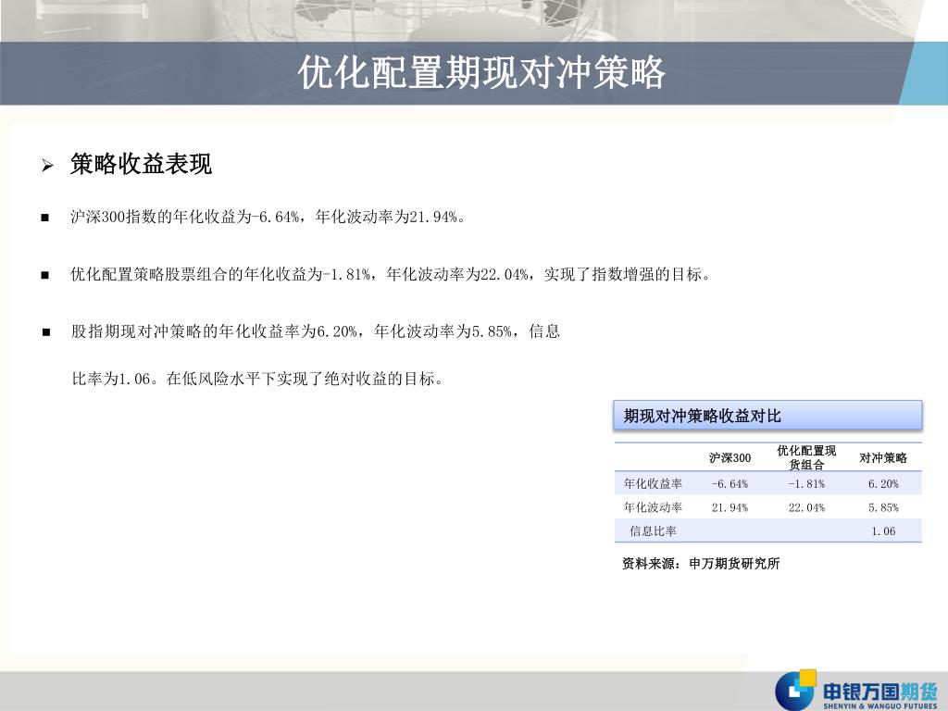
Task: Click the bullet line starting 沪深300指数的年化收益
Action: pyautogui.click(x=268, y=217)
